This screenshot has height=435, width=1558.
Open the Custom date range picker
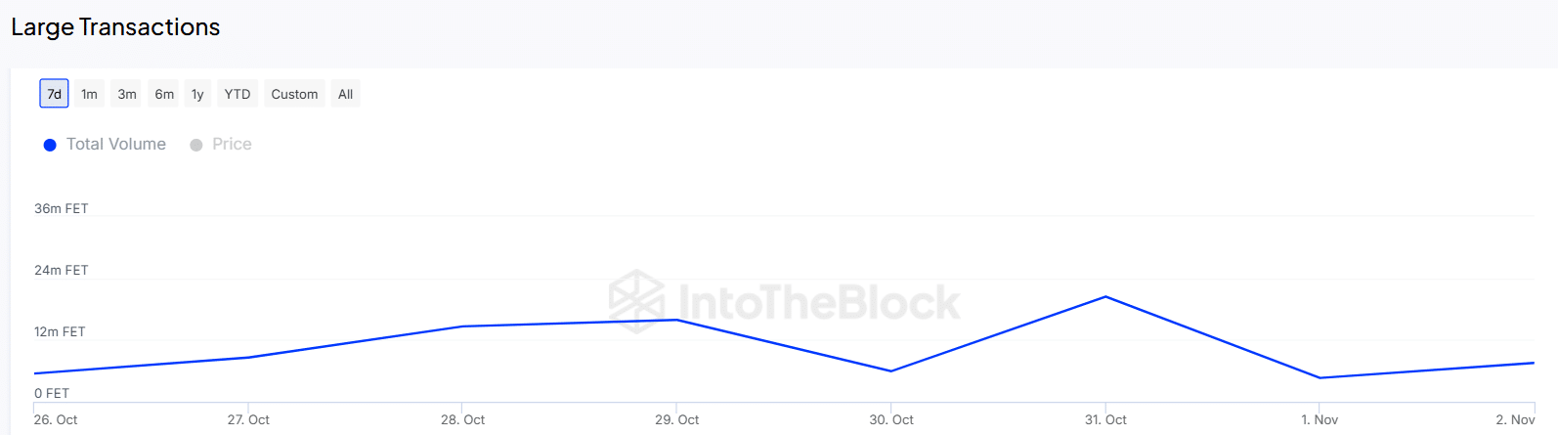[294, 94]
